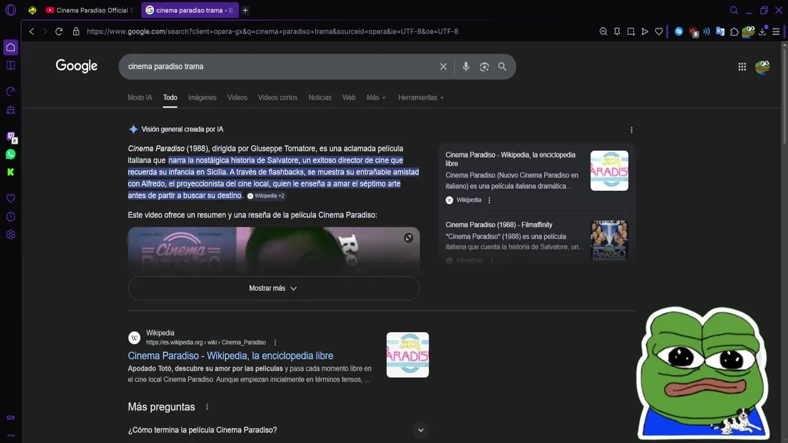Open the Opera menu logo
This screenshot has width=788, height=443.
click(x=10, y=10)
